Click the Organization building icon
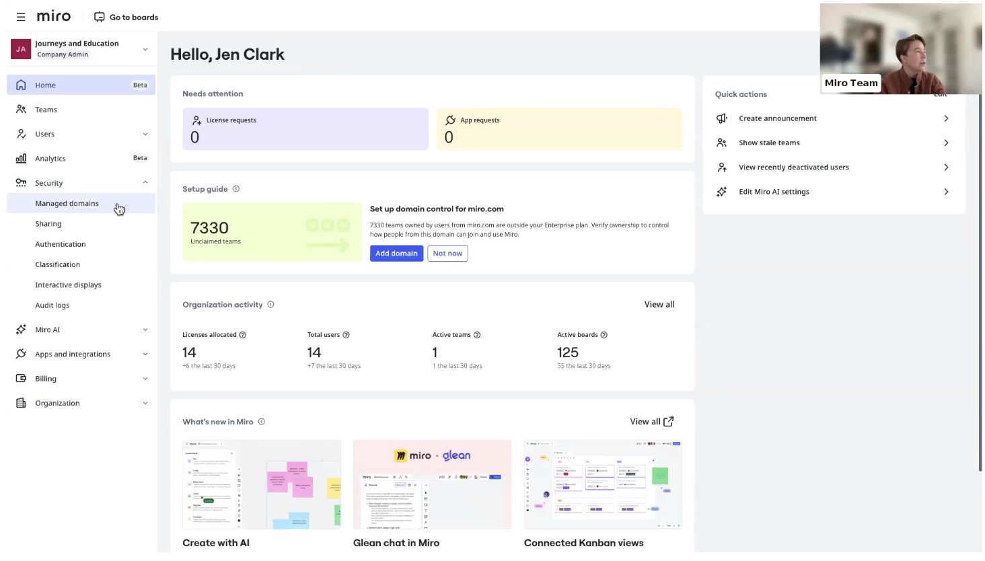985x561 pixels. tap(21, 403)
